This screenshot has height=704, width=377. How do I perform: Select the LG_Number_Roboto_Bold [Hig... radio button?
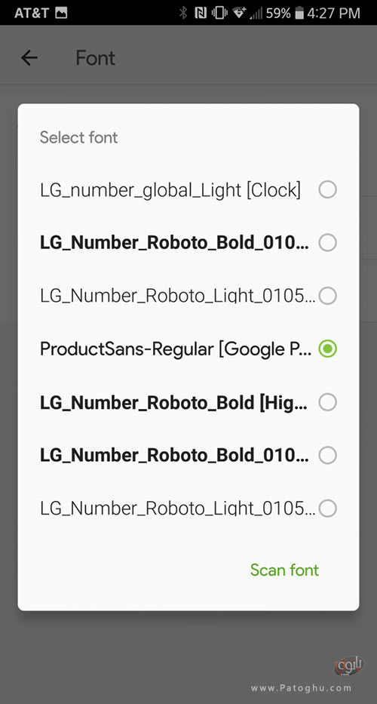pyautogui.click(x=328, y=402)
